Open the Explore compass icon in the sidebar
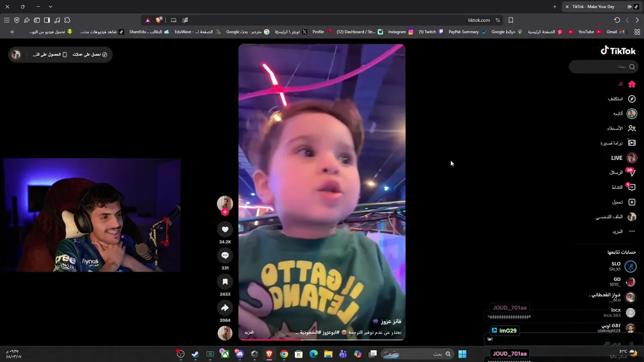 click(x=632, y=99)
